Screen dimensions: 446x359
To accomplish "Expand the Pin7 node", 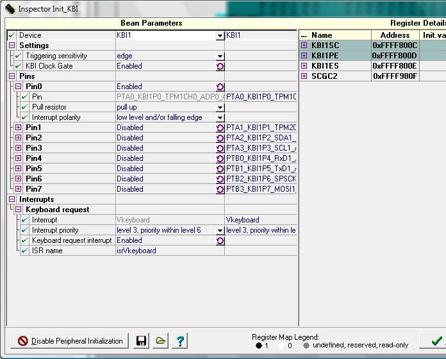I will click(18, 188).
